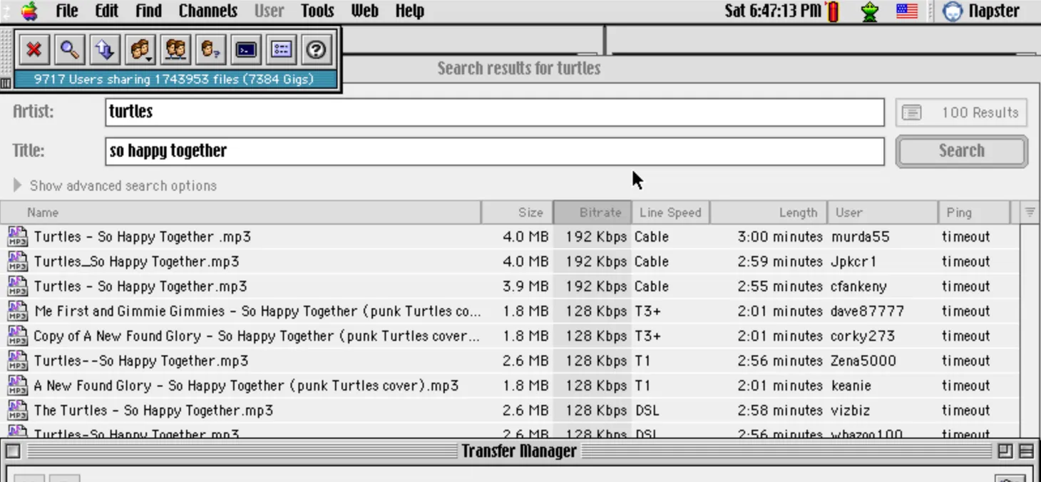
Task: Click the help question mark toolbar icon
Action: (x=316, y=49)
